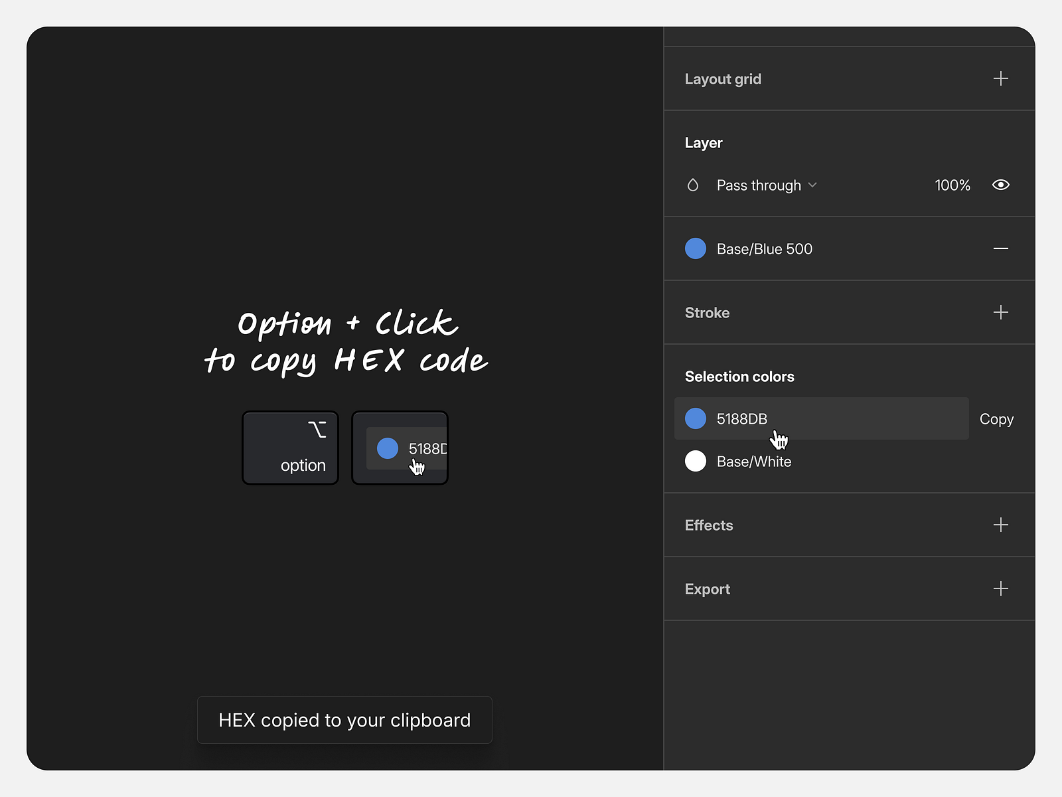Open the Base/Blue 500 color swatch
The height and width of the screenshot is (797, 1062).
695,248
